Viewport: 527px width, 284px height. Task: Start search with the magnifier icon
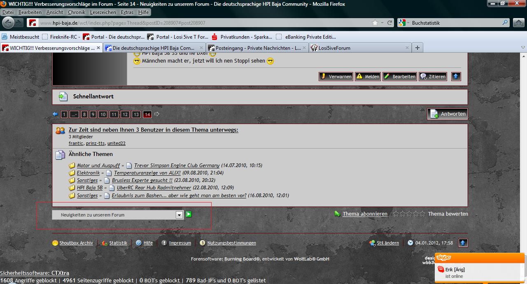pyautogui.click(x=505, y=23)
